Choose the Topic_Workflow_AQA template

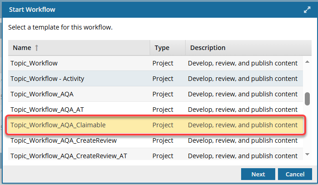[x=42, y=94]
